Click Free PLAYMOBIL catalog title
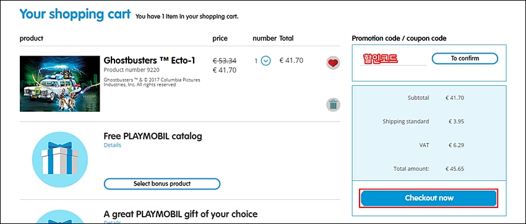The image size is (526, 224). (153, 136)
